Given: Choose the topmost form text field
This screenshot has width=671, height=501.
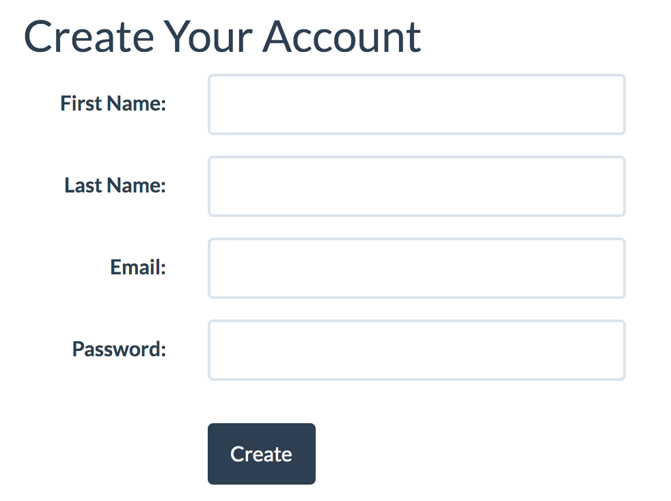Looking at the screenshot, I should coord(416,104).
